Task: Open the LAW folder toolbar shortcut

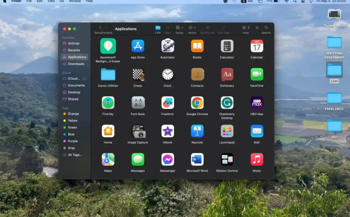Action: (x=158, y=28)
